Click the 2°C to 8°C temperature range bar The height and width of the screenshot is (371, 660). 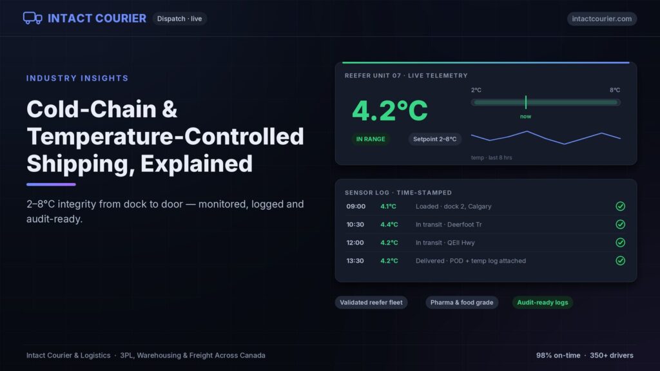coord(545,102)
